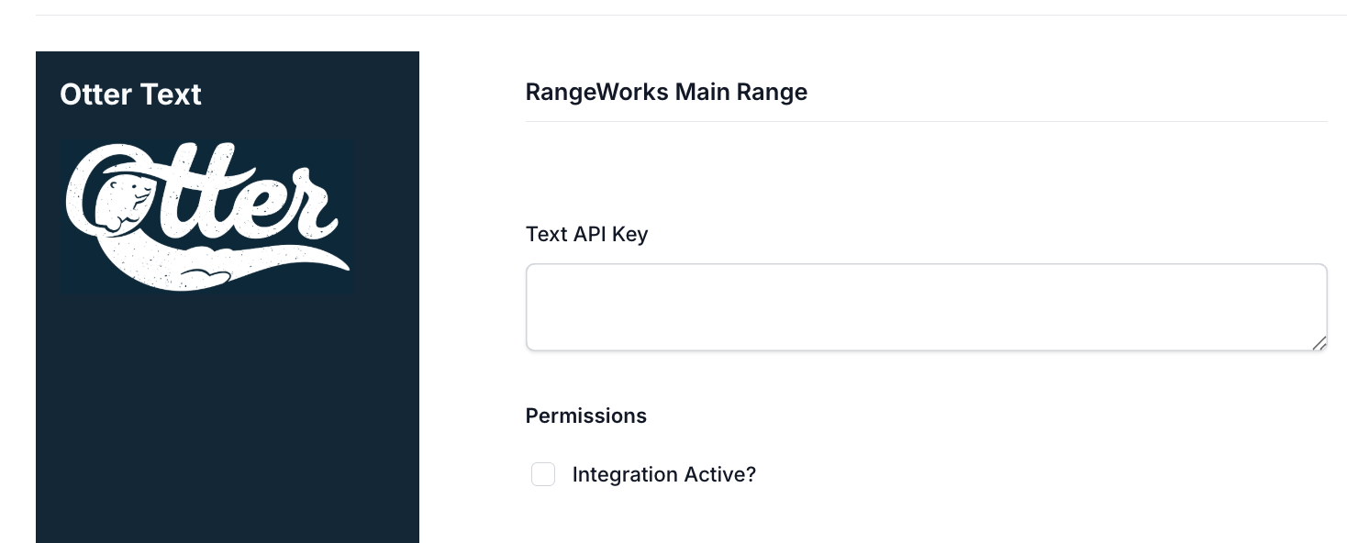1347x543 pixels.
Task: Focus the Text API Key text area
Action: [927, 307]
